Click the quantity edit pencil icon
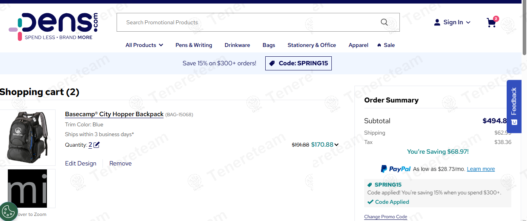The height and width of the screenshot is (221, 527). click(97, 145)
